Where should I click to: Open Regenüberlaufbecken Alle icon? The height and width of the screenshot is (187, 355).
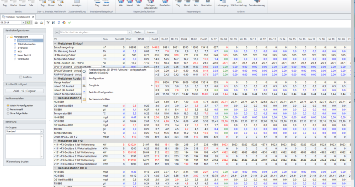click(121, 3)
